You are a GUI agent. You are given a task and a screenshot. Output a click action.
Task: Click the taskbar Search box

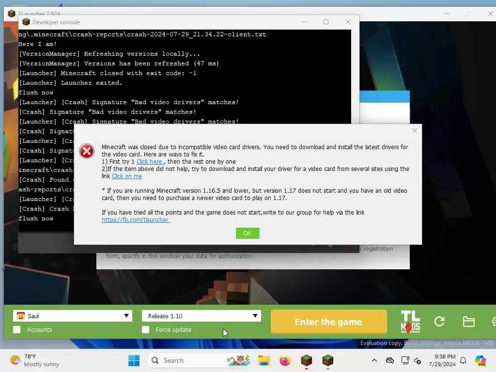click(x=199, y=360)
